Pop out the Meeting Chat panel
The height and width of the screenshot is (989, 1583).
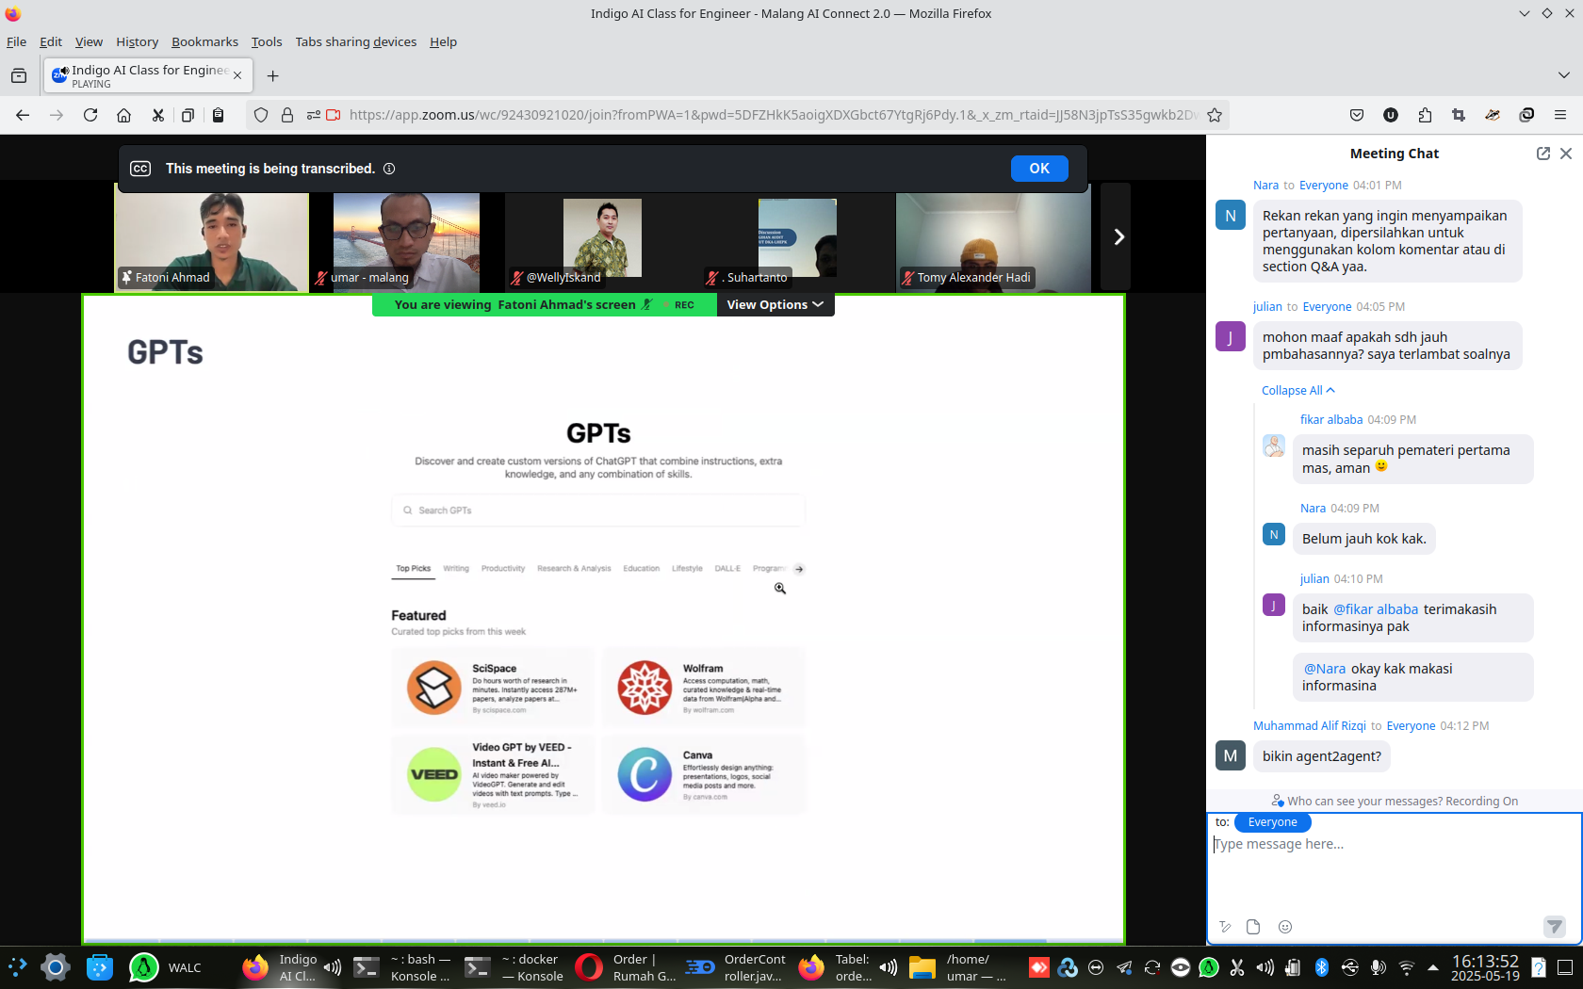coord(1543,154)
